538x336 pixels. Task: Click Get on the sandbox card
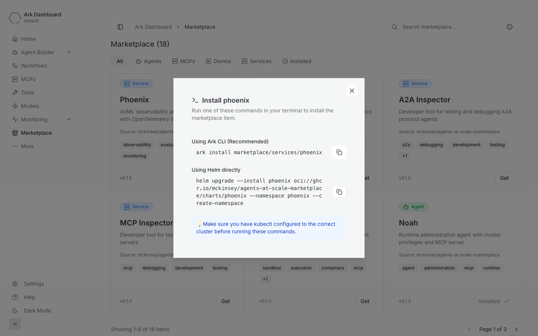pos(365,301)
